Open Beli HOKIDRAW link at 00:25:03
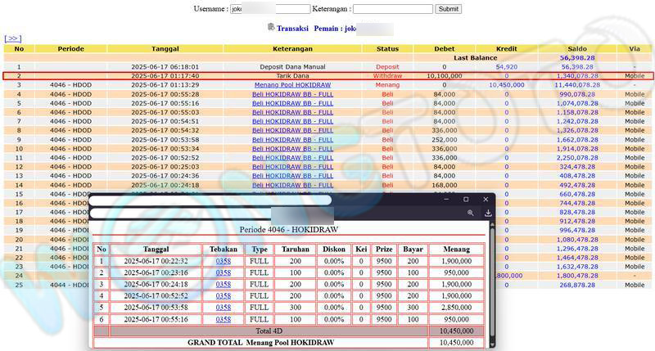655x351 pixels. (292, 166)
